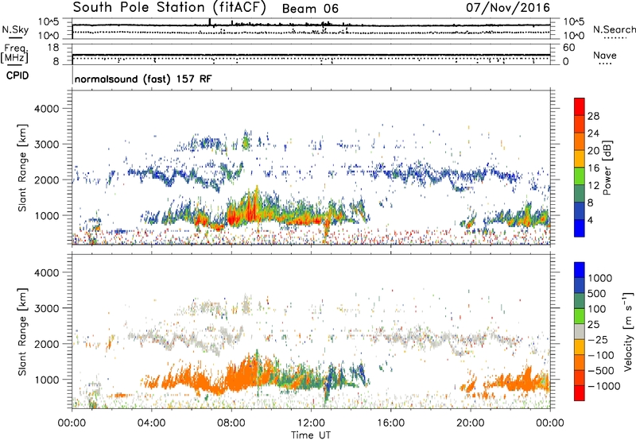636x440 pixels.
Task: Click the Slant Range label of velocity plot
Action: [22, 332]
